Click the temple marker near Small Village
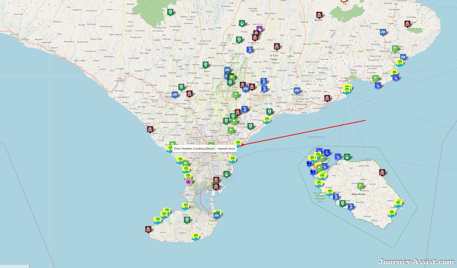Viewport: 457px width, 268px height. pyautogui.click(x=407, y=24)
